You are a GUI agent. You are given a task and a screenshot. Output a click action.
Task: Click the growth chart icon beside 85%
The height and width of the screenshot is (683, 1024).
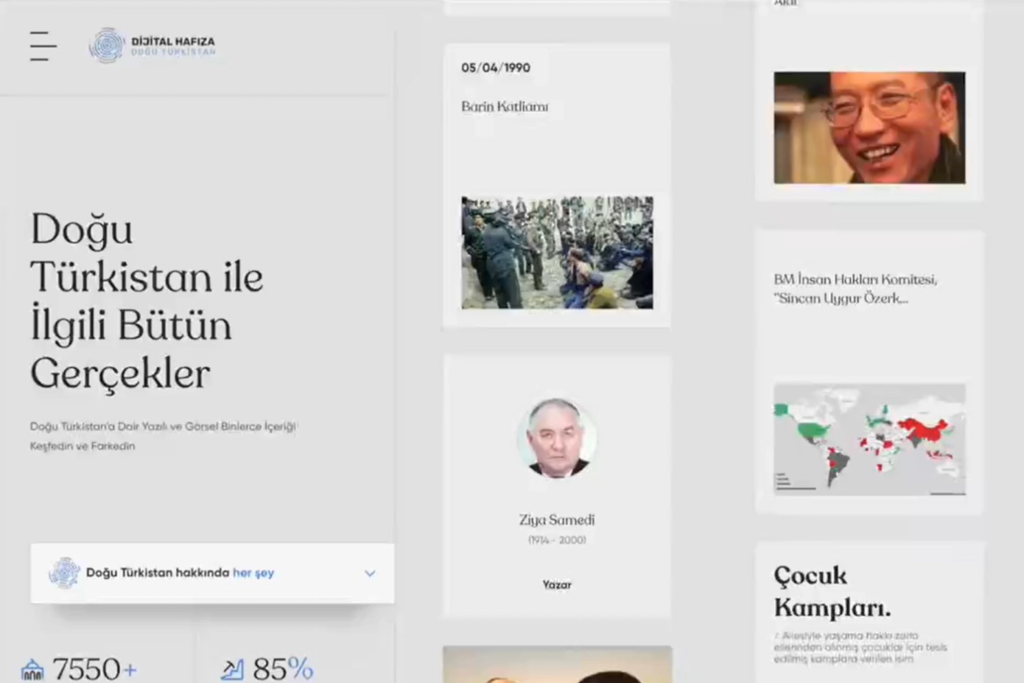(x=232, y=669)
